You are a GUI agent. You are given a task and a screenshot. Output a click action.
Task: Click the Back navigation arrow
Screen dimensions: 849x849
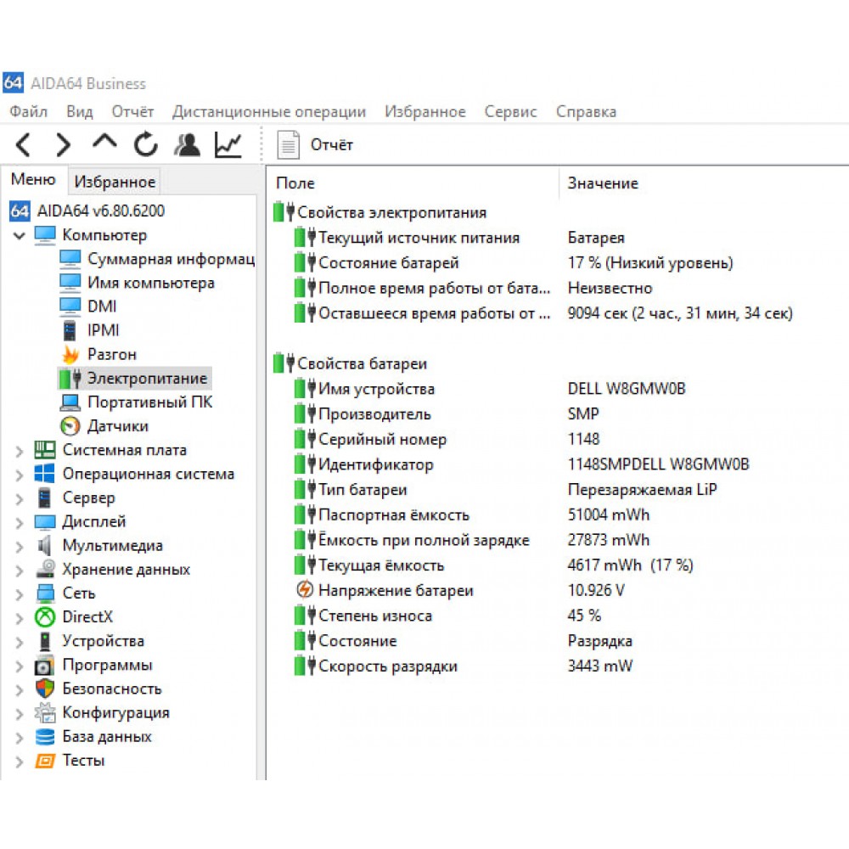point(23,145)
